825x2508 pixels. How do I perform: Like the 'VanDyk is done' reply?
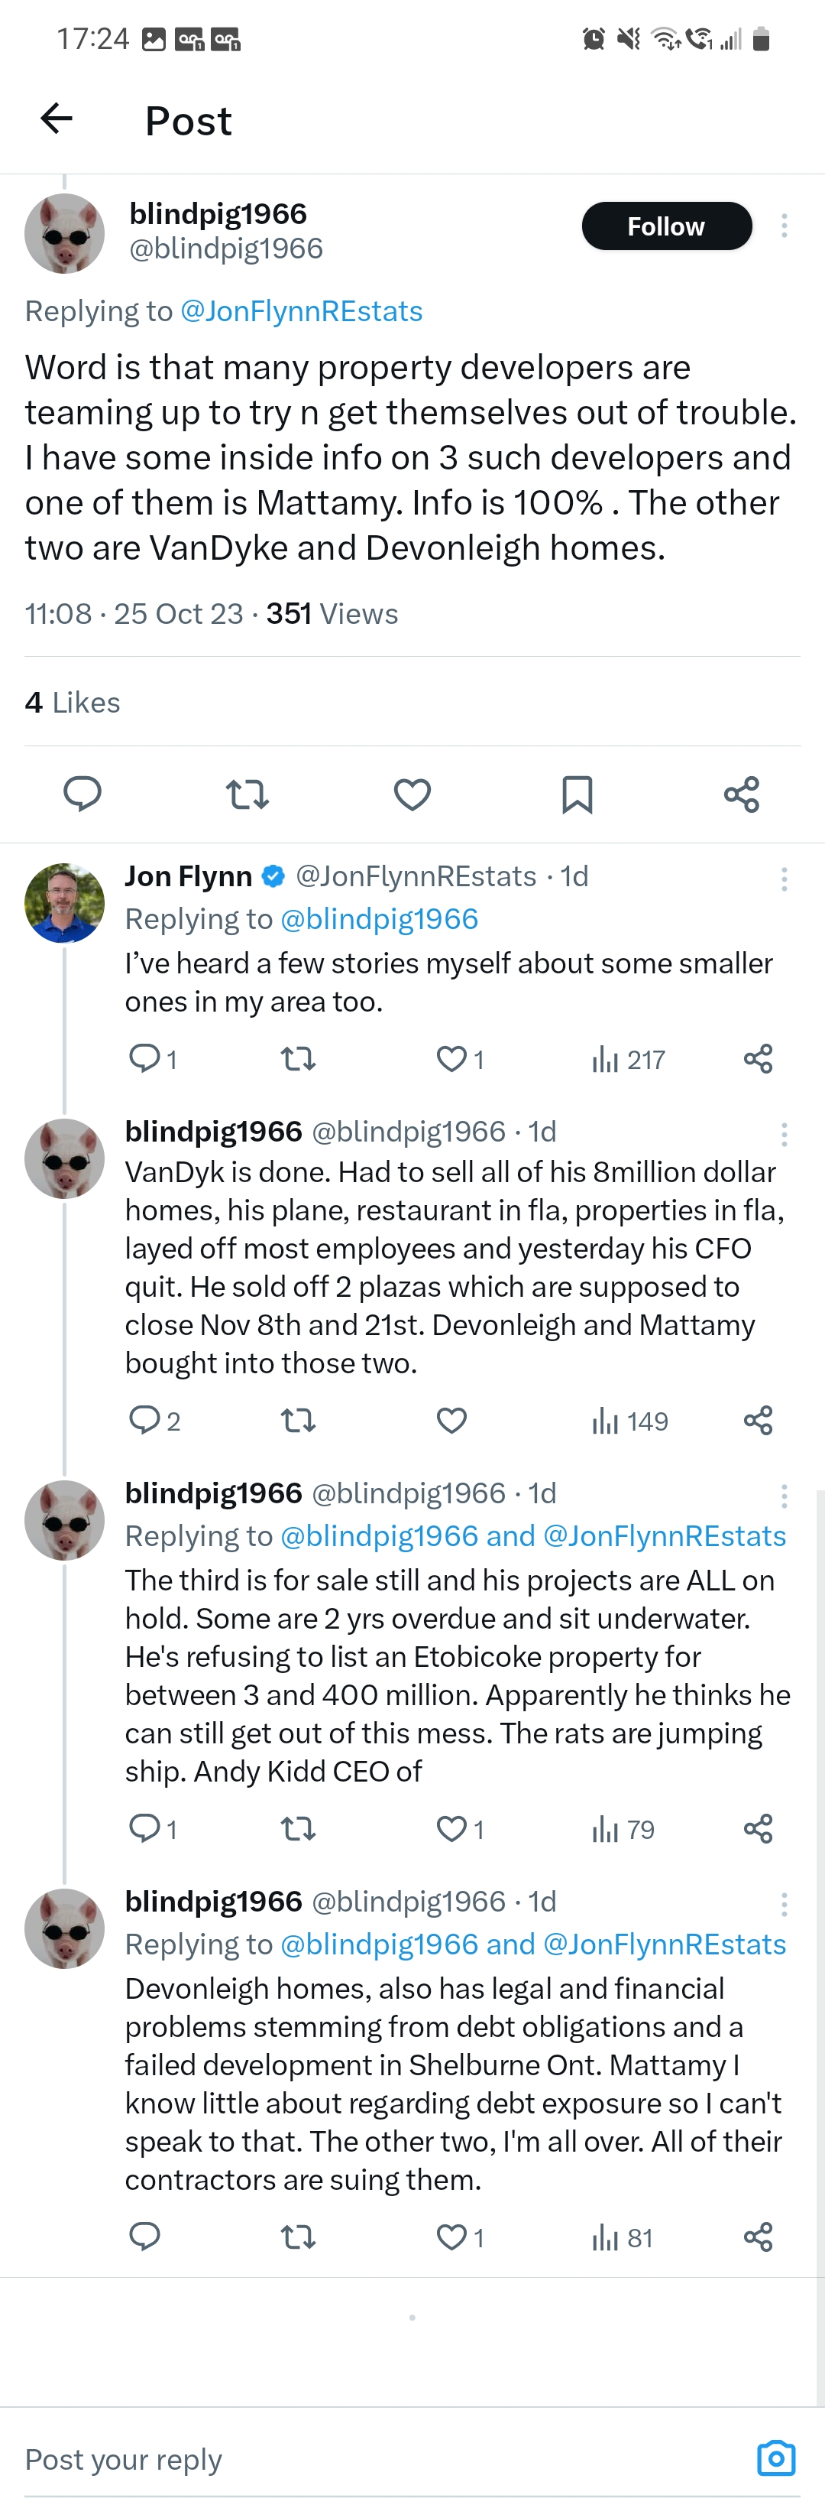click(x=451, y=1421)
